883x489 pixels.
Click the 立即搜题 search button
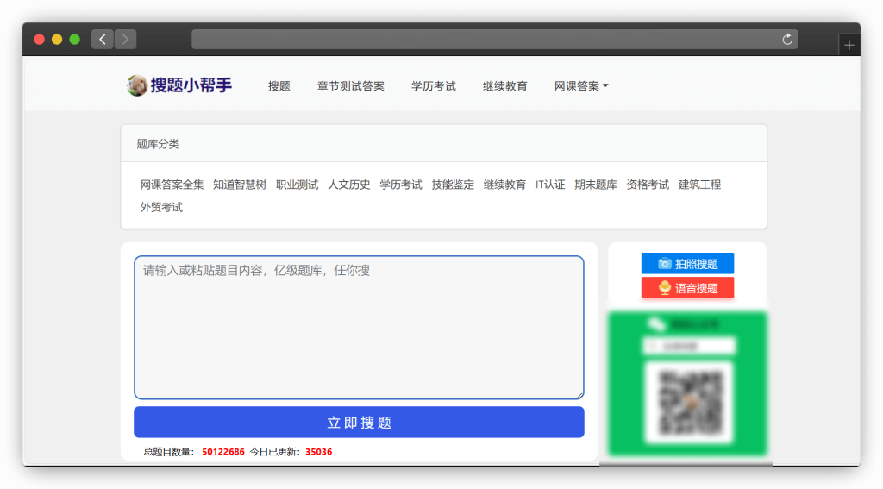point(359,423)
